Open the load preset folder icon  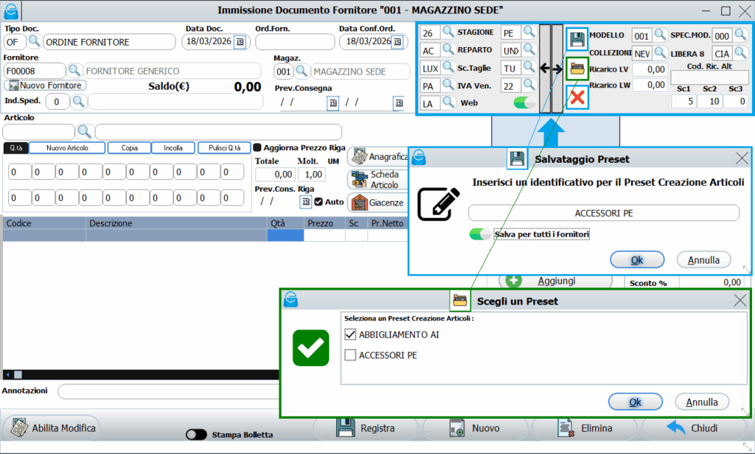(x=577, y=69)
